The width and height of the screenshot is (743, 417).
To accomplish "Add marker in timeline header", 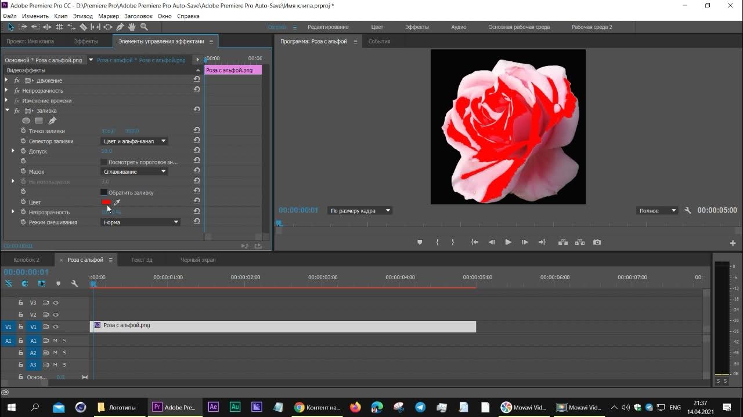I will click(x=58, y=284).
